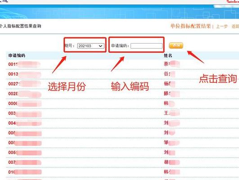This screenshot has height=180, width=239.
Task: Click the 个人指标配置结果查询 page title
Action: (x=20, y=26)
